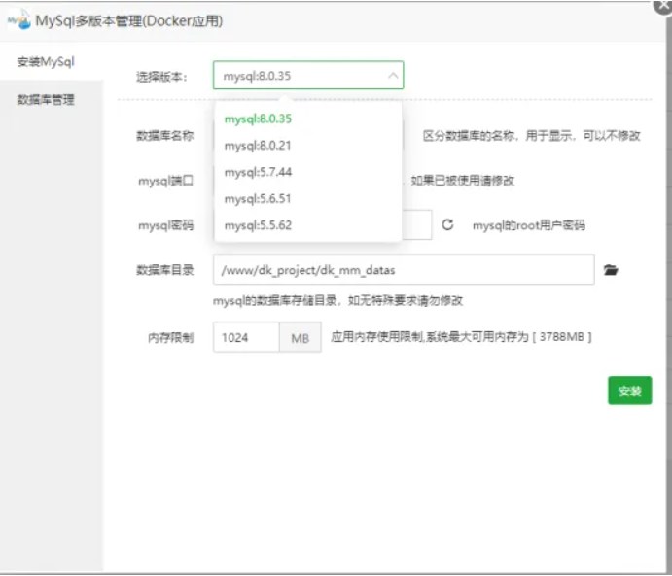The image size is (672, 576).
Task: Click the 数据库目录 path input field
Action: click(x=403, y=270)
